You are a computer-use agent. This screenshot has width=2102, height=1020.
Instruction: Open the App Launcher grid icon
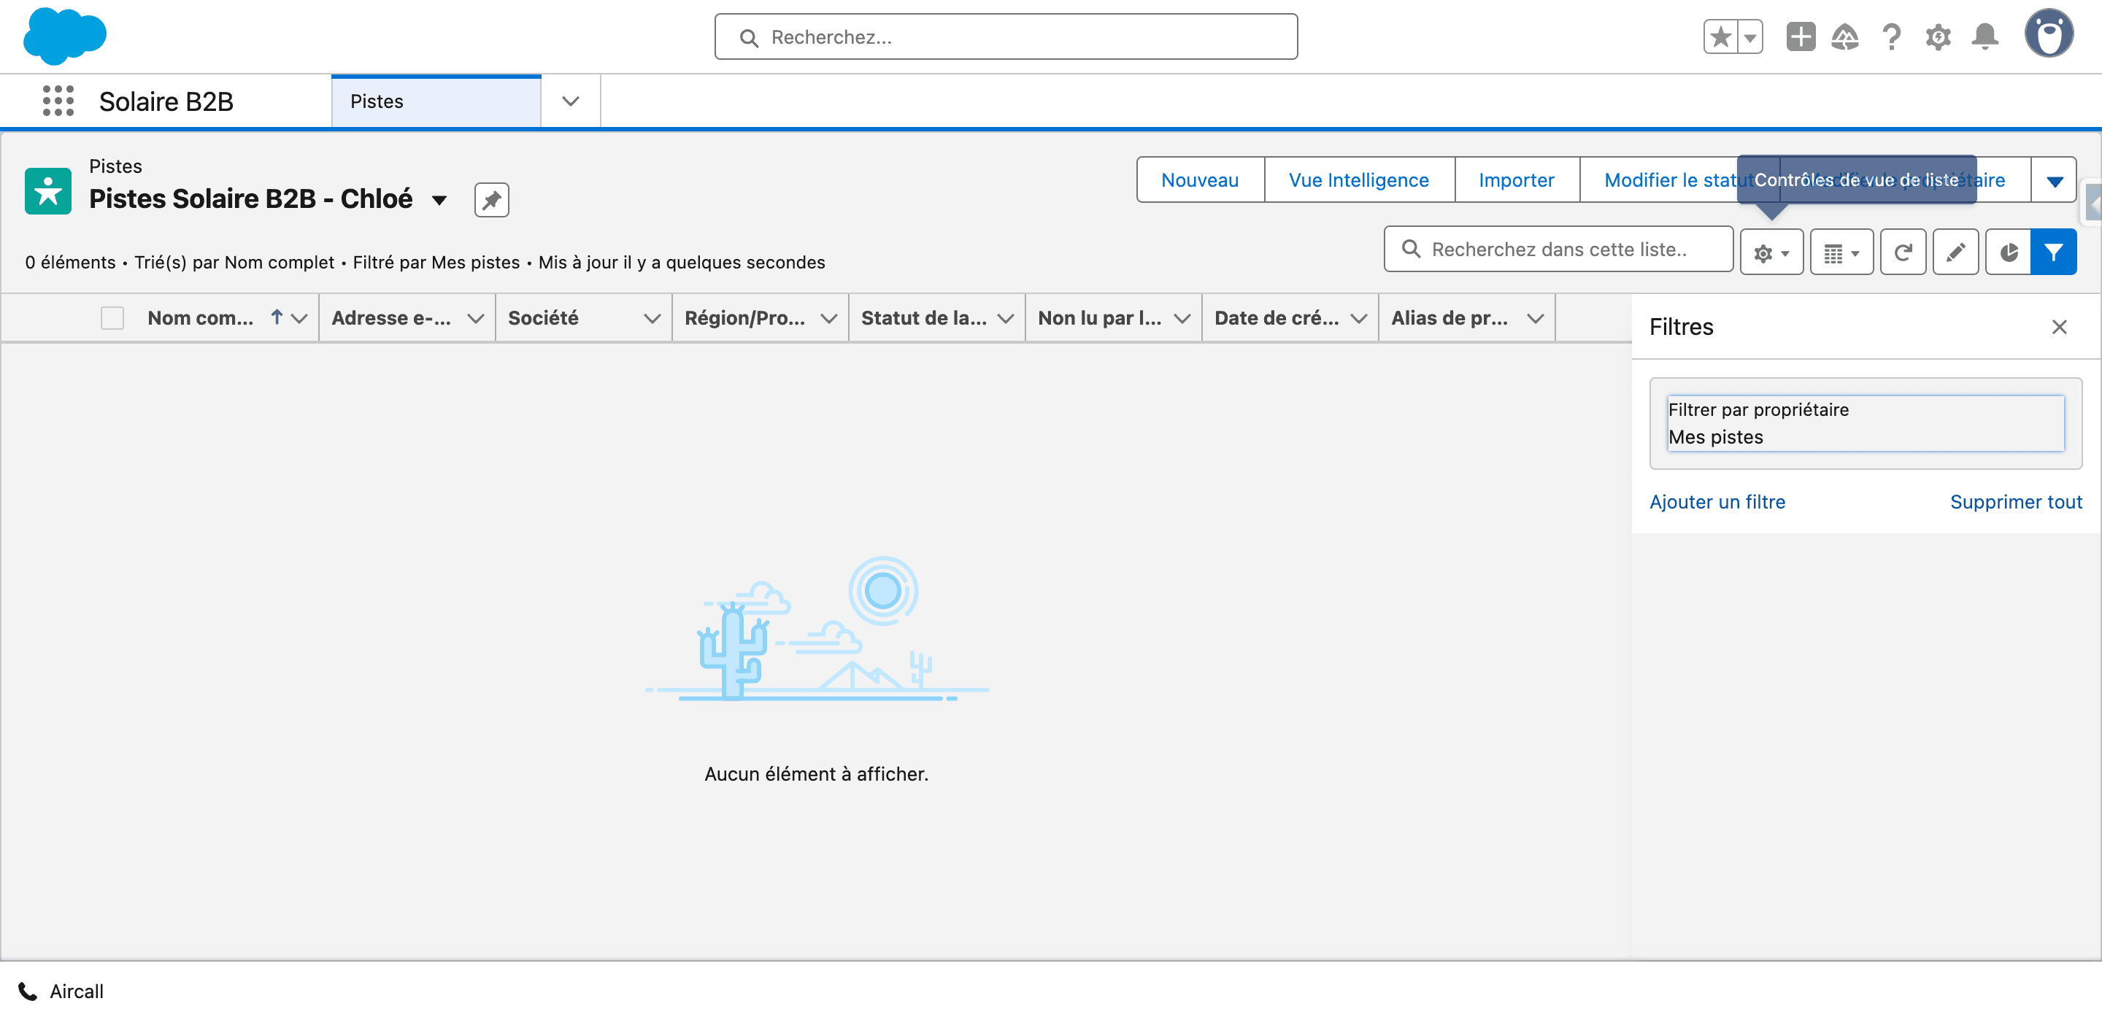point(58,101)
